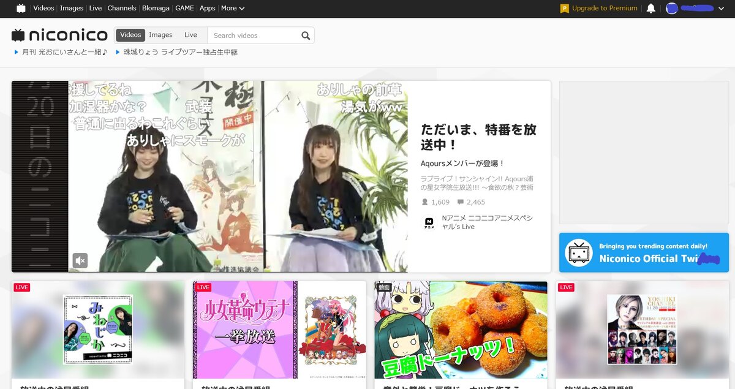Click the Premium P badge icon

tap(565, 9)
